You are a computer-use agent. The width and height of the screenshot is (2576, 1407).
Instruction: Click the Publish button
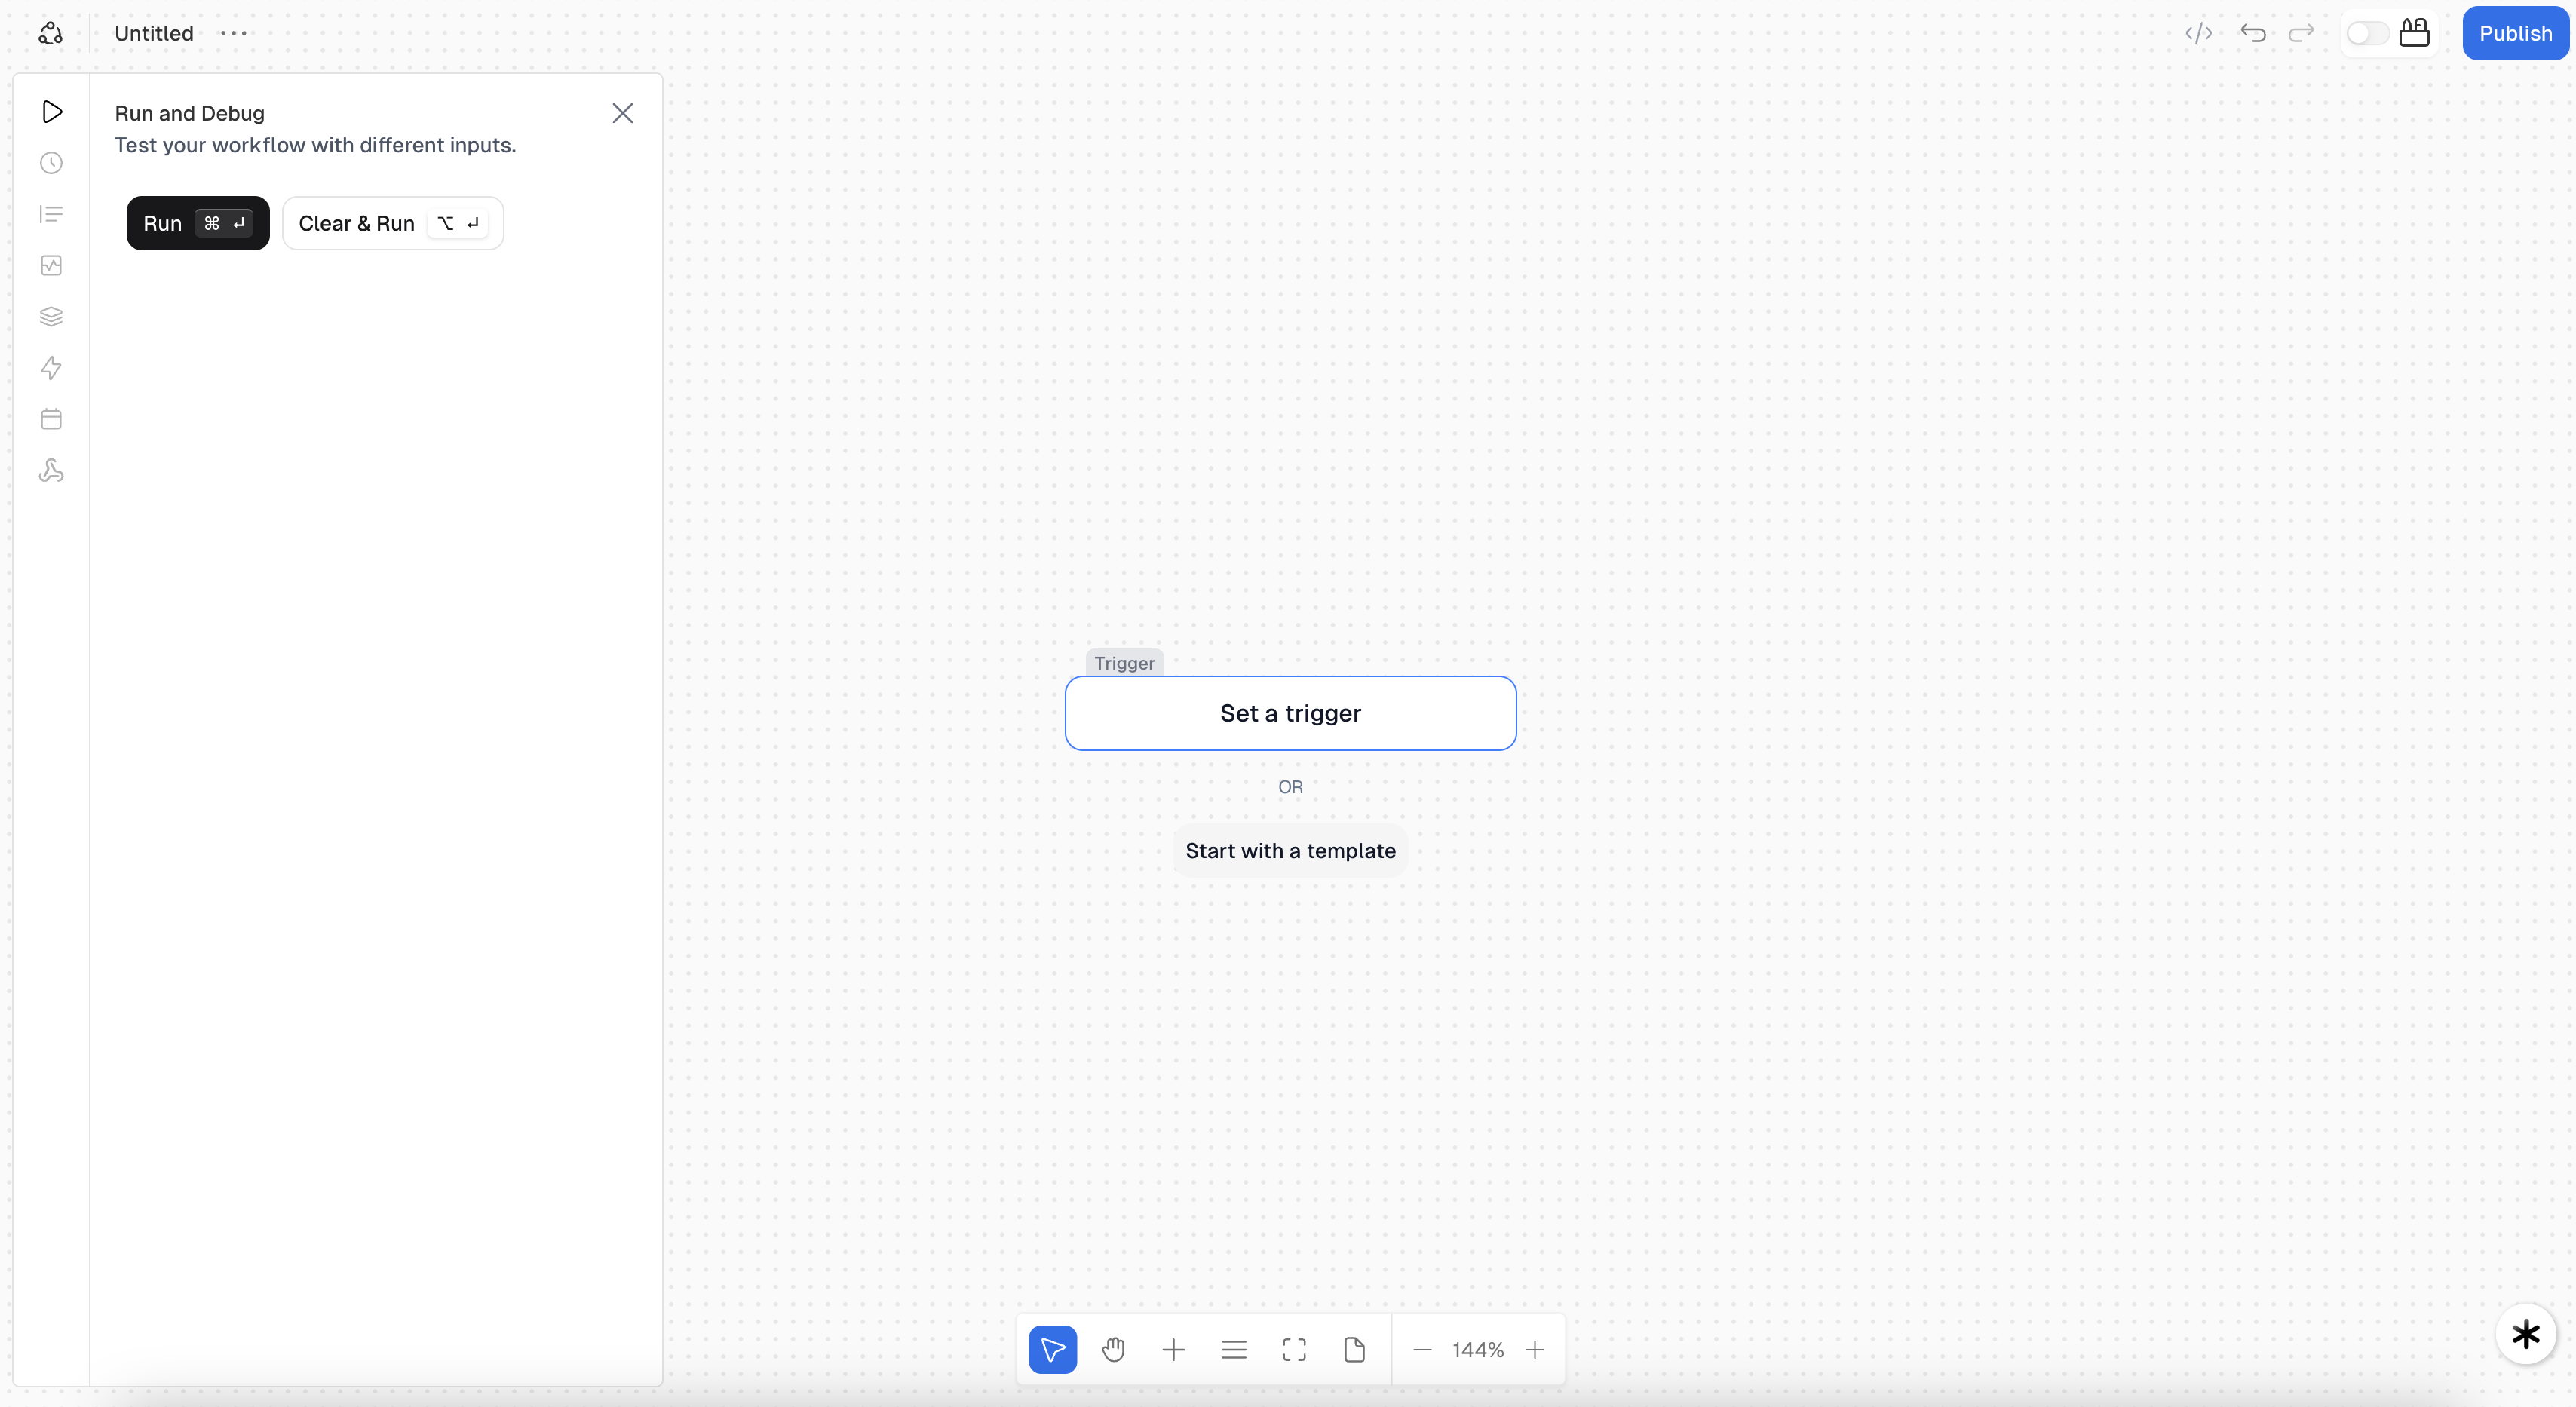point(2514,34)
